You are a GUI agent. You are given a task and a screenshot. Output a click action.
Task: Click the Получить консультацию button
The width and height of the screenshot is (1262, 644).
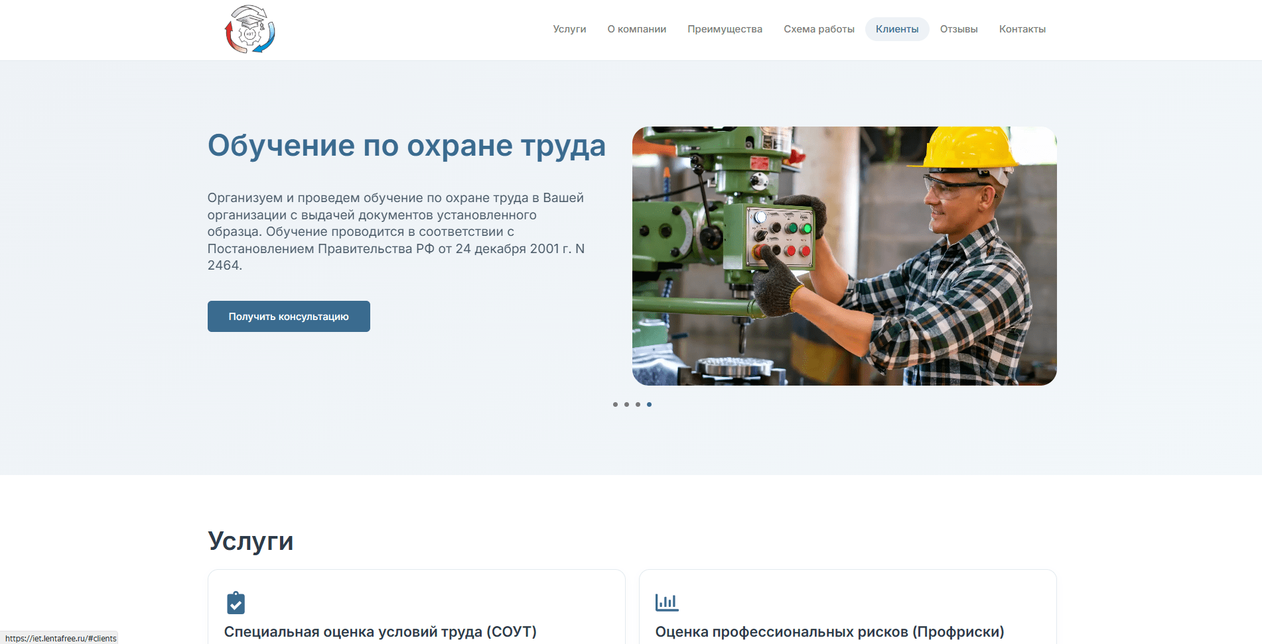pyautogui.click(x=289, y=317)
